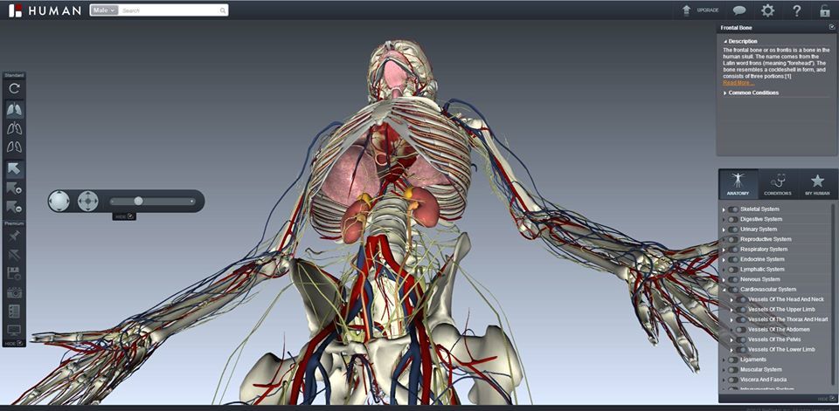The image size is (839, 411).
Task: Toggle the Skeletal System visibility switch
Action: click(x=732, y=209)
